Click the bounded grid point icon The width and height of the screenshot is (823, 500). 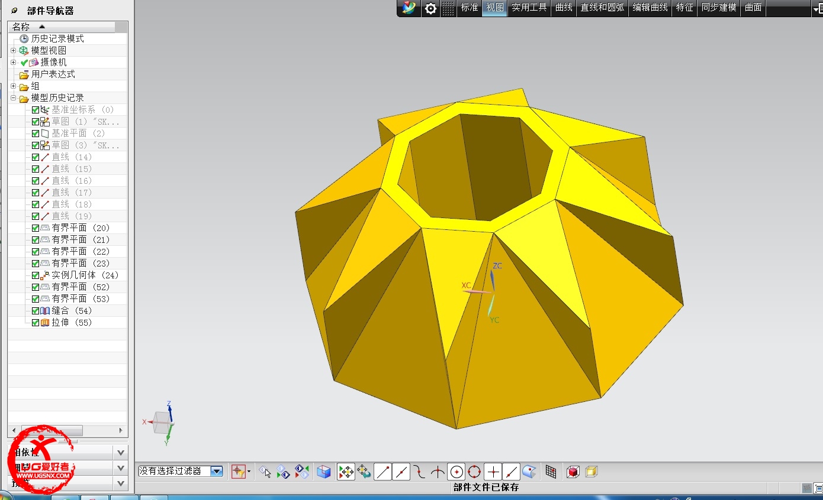(x=551, y=472)
